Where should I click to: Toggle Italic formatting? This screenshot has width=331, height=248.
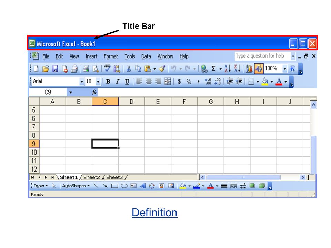[x=118, y=81]
